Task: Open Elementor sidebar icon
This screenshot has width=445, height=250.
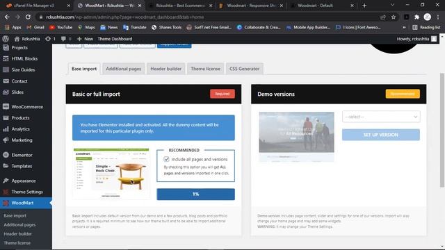Action: pos(6,155)
